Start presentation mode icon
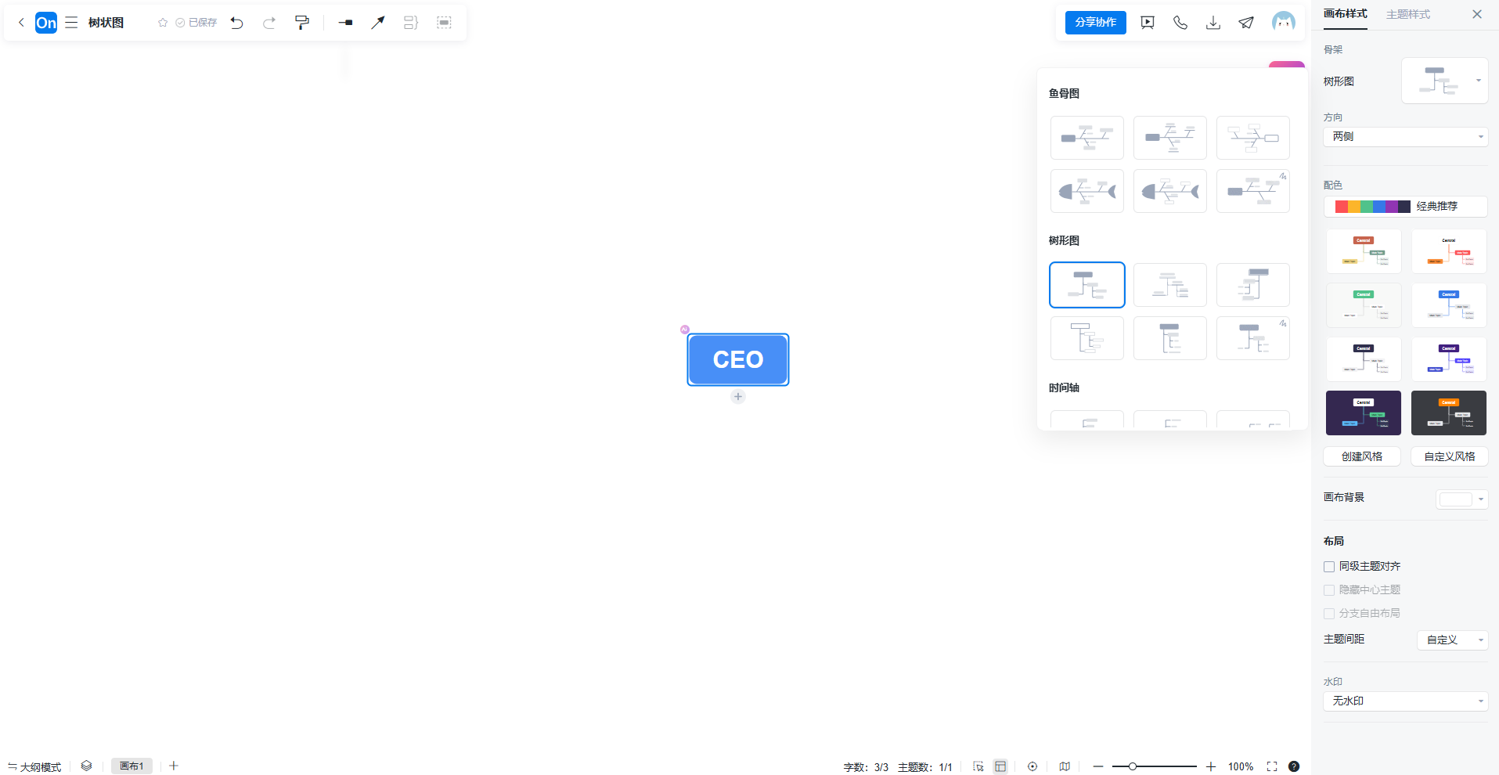This screenshot has width=1499, height=775. (1148, 23)
